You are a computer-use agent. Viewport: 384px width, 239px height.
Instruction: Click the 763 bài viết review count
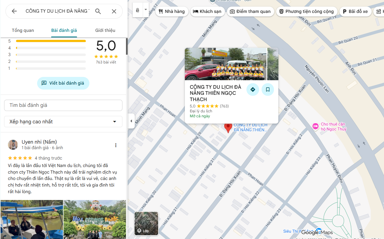(106, 62)
